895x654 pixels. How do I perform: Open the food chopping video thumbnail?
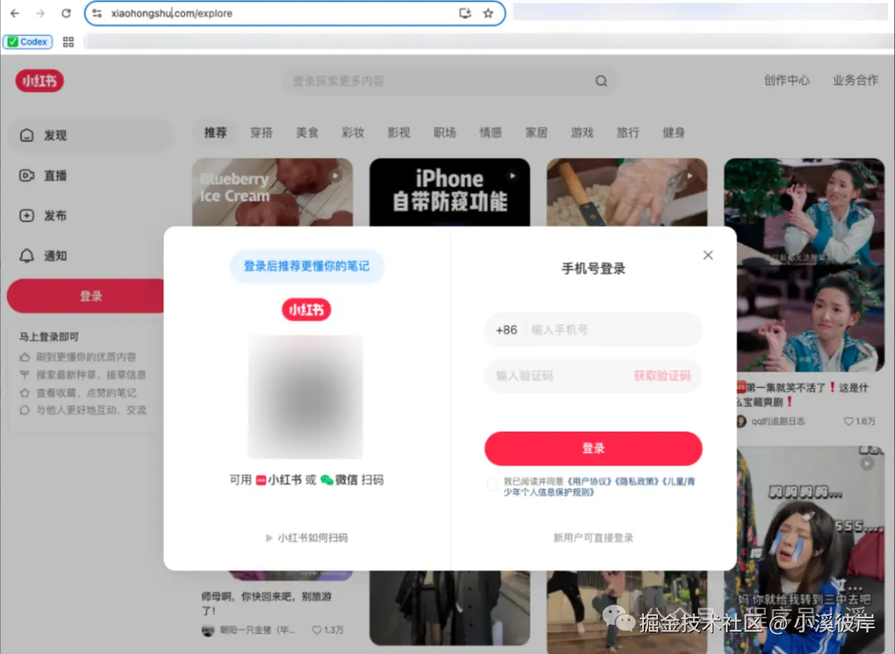(x=626, y=192)
